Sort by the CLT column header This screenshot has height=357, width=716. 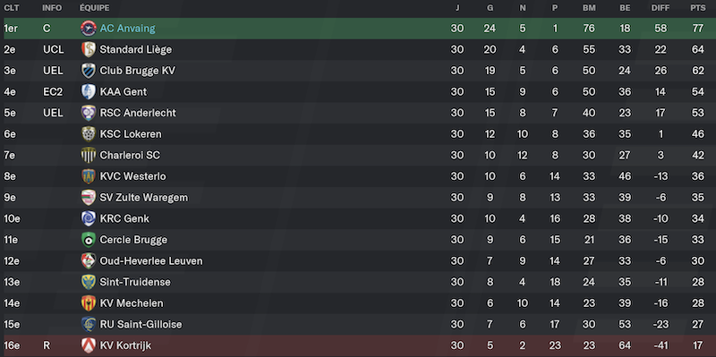[x=12, y=8]
